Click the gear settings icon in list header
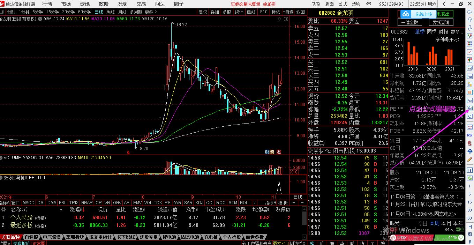 (4, 210)
